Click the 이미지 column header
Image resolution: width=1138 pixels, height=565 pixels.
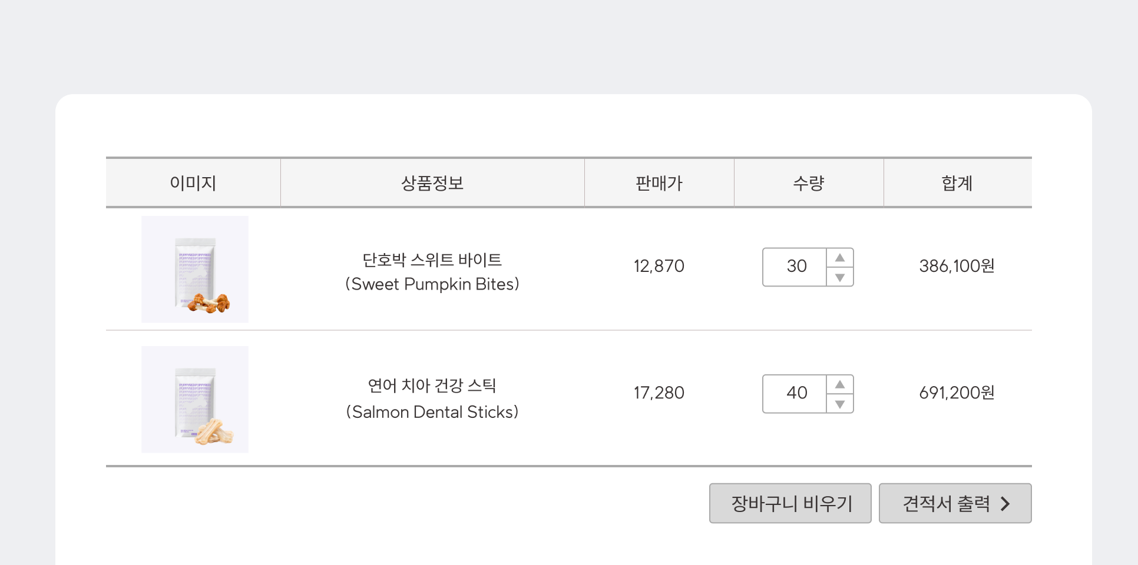[193, 183]
